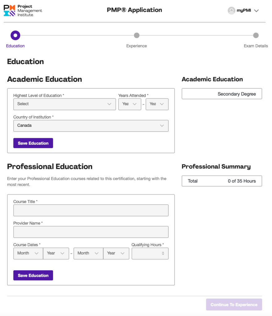Open the Course Dates end Year dropdown

116,254
